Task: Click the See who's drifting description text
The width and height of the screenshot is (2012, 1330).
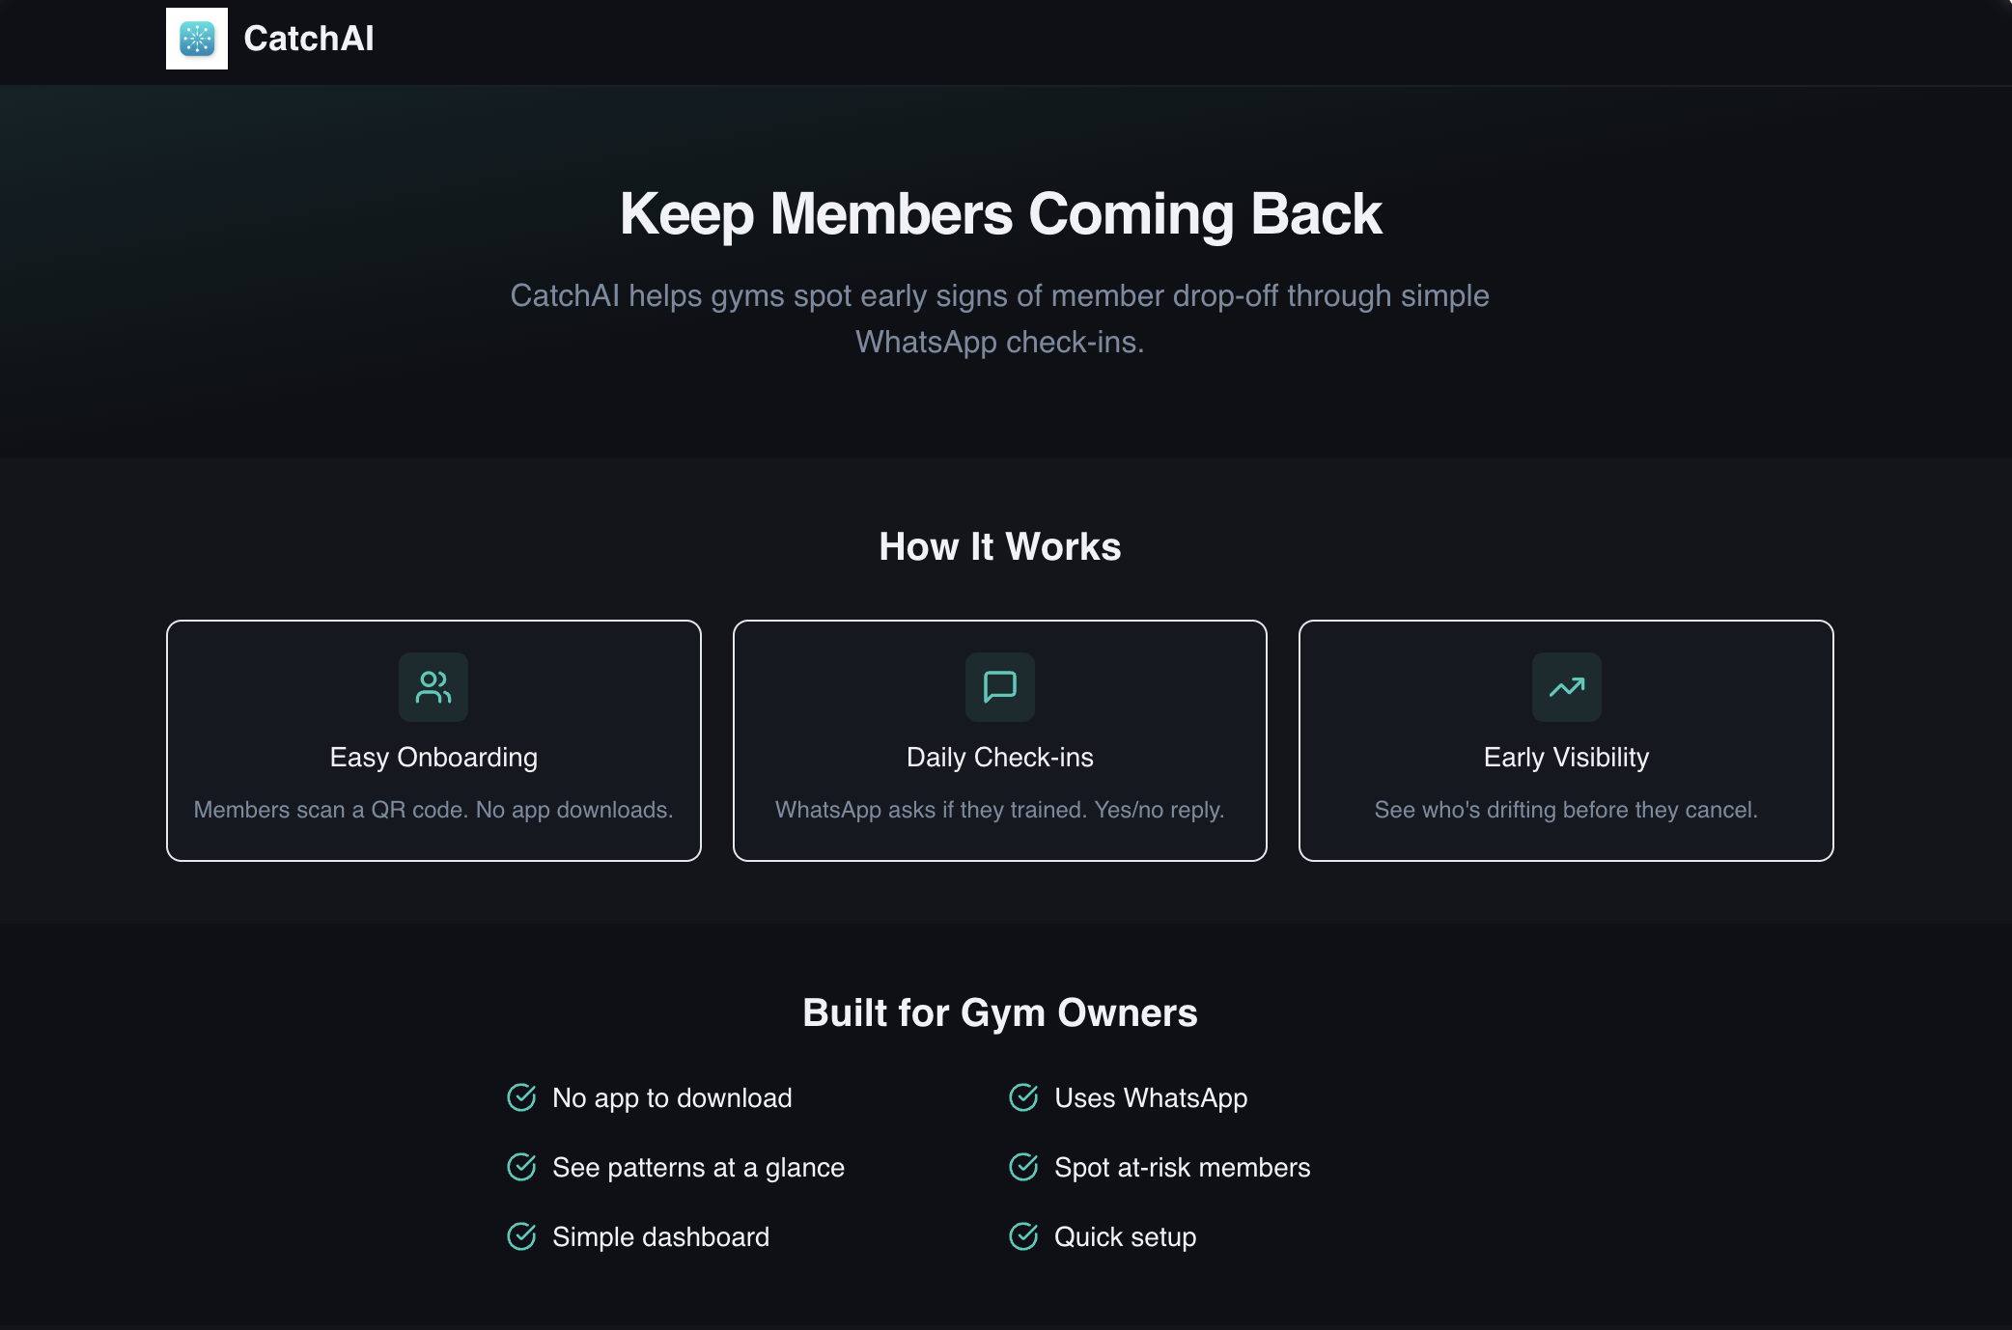Action: coord(1566,810)
